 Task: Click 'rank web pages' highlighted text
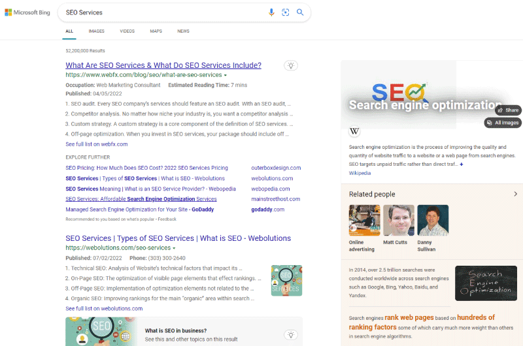(x=409, y=318)
